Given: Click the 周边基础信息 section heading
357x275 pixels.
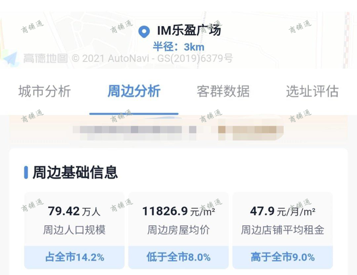Looking at the screenshot, I should click(x=75, y=173).
